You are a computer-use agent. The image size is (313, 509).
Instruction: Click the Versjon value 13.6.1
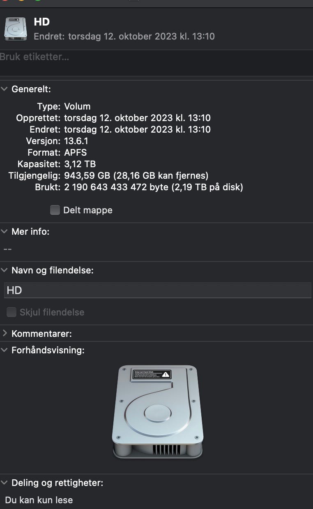(76, 141)
